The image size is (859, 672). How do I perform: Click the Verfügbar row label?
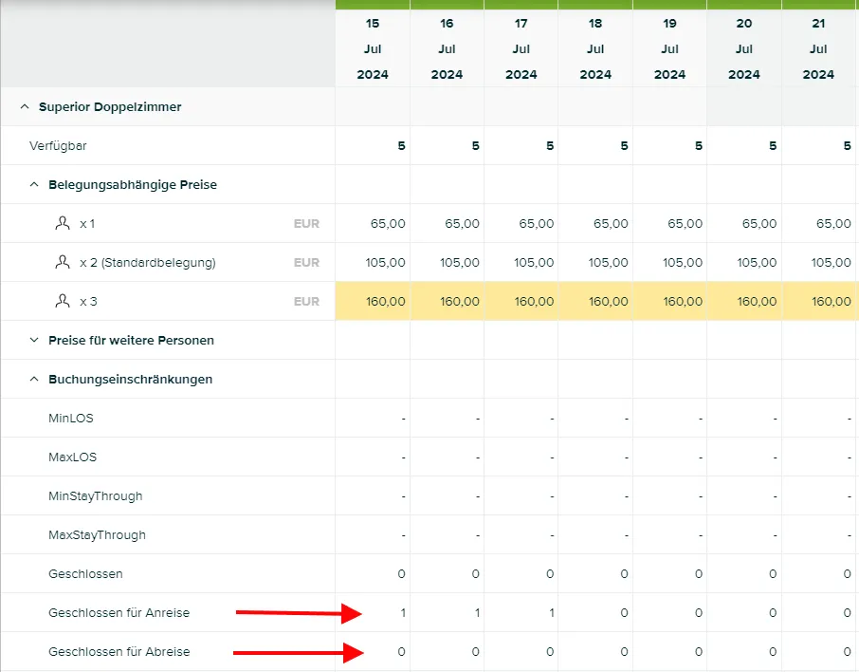[58, 146]
